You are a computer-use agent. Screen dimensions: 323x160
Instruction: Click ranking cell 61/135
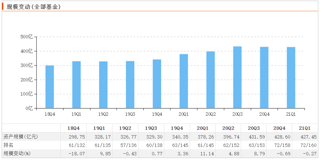[103, 145]
